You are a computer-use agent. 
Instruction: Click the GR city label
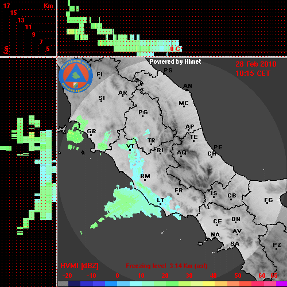pyautogui.click(x=91, y=131)
